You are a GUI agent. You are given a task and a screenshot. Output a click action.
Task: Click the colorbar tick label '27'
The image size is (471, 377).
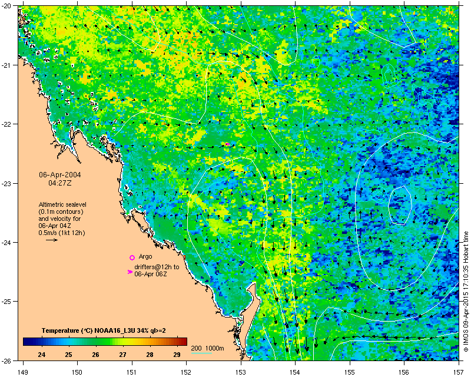[122, 355]
